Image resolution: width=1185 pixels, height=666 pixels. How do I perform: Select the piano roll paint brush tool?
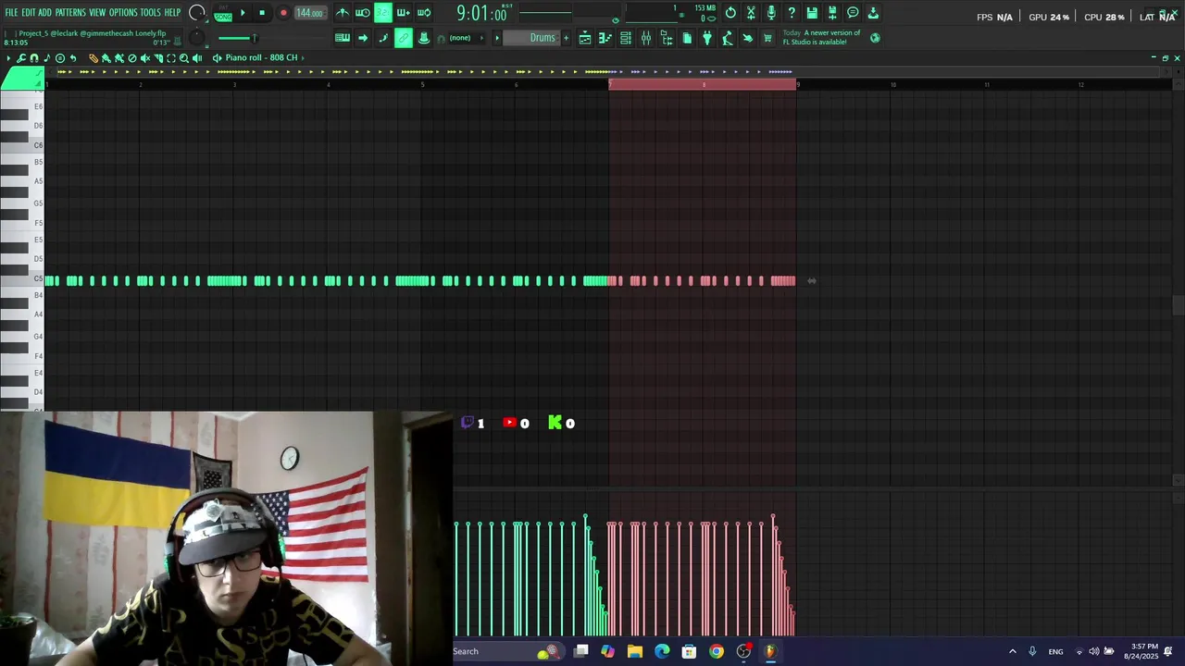[106, 57]
